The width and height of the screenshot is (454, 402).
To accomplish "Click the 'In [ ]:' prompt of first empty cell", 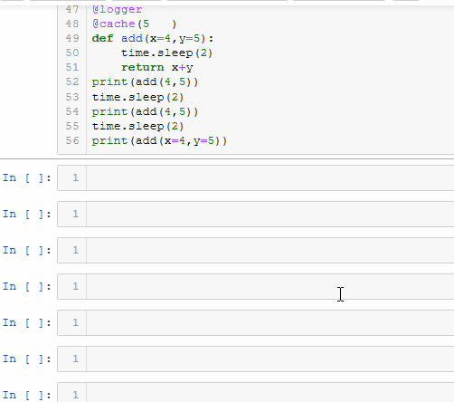I will [x=27, y=177].
